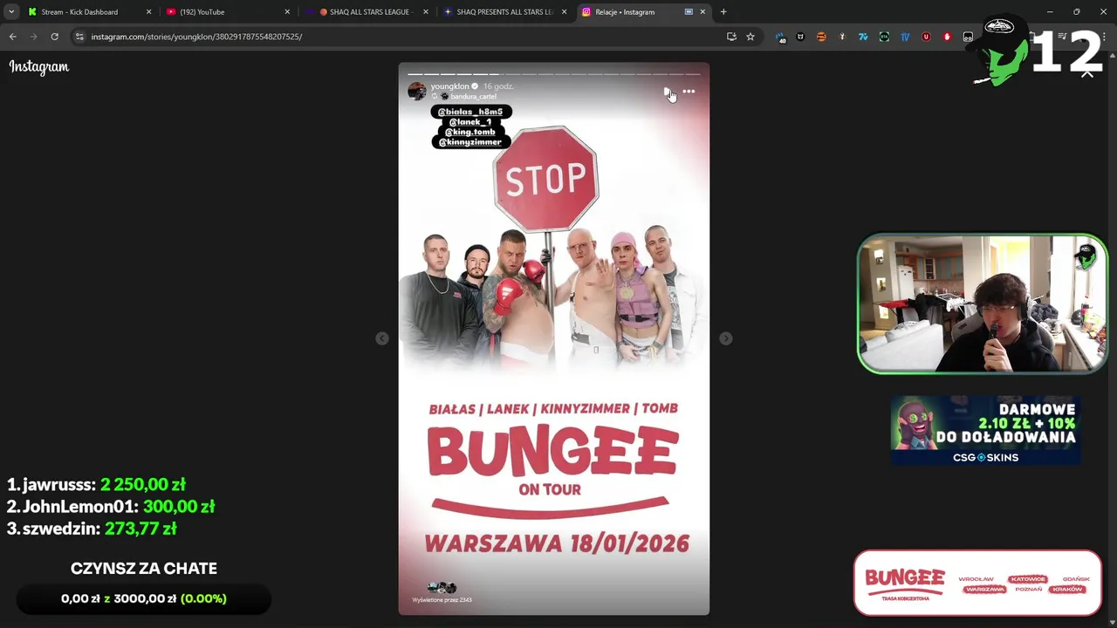Click the CSG SKINS darmowe banner
1117x628 pixels.
tap(985, 430)
